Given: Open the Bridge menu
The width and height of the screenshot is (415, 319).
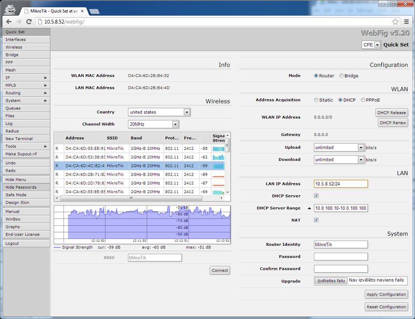Looking at the screenshot, I should [26, 55].
